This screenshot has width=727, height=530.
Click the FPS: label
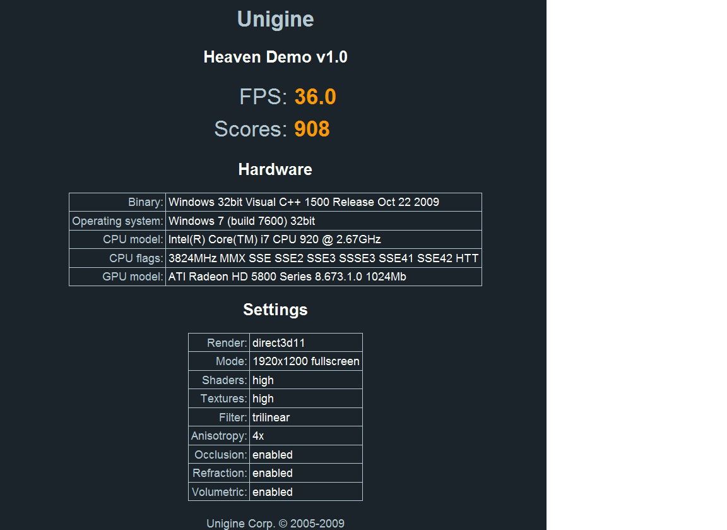coord(263,97)
